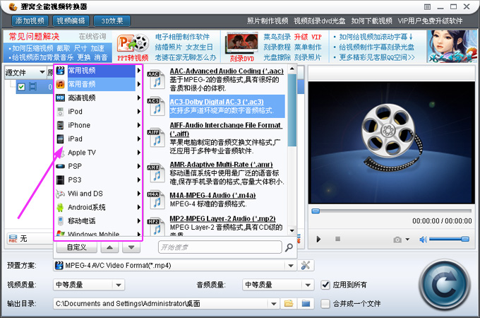
Task: Open the 视频质量 quality dropdown
Action: click(x=119, y=285)
